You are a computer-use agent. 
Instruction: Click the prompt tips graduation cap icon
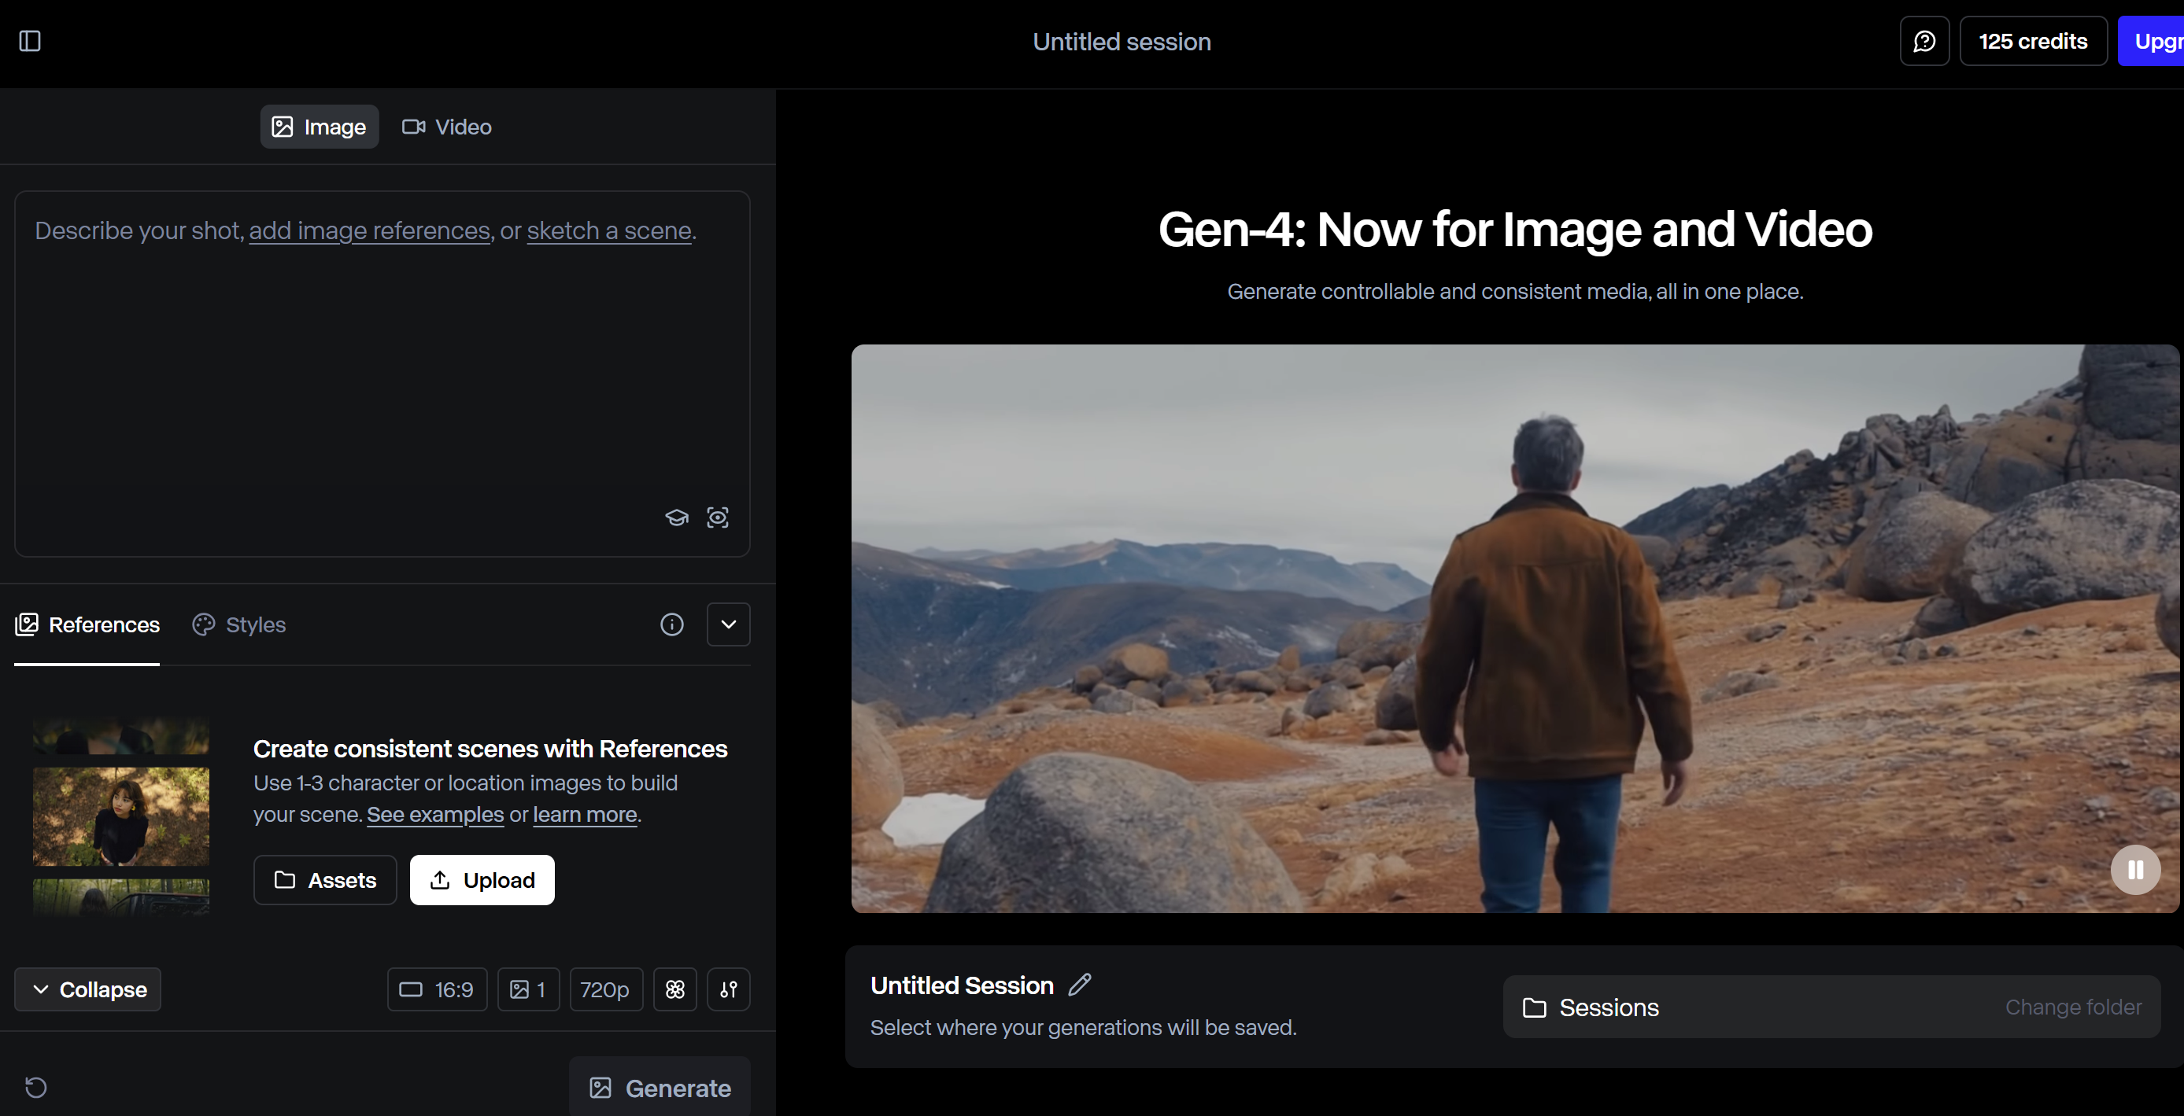(x=677, y=517)
